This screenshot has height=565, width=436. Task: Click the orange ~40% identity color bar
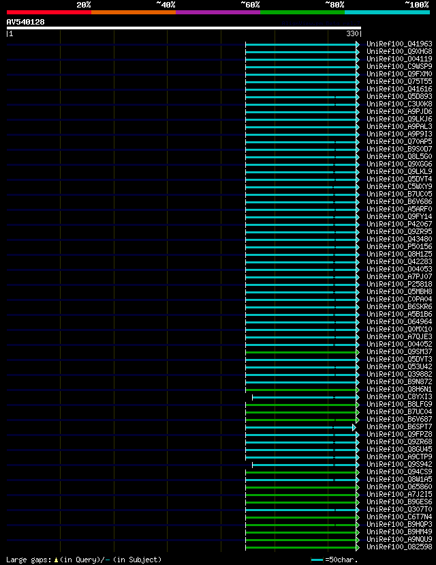134,12
